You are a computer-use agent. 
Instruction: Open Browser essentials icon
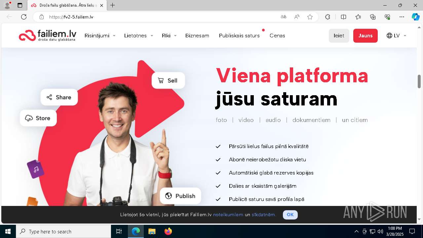[x=387, y=17]
